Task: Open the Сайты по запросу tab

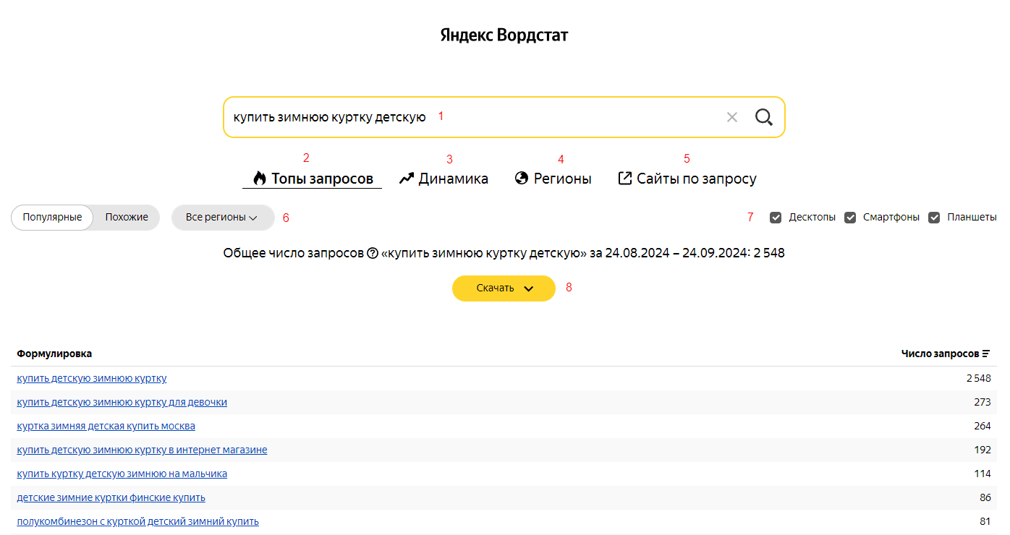Action: click(x=687, y=179)
